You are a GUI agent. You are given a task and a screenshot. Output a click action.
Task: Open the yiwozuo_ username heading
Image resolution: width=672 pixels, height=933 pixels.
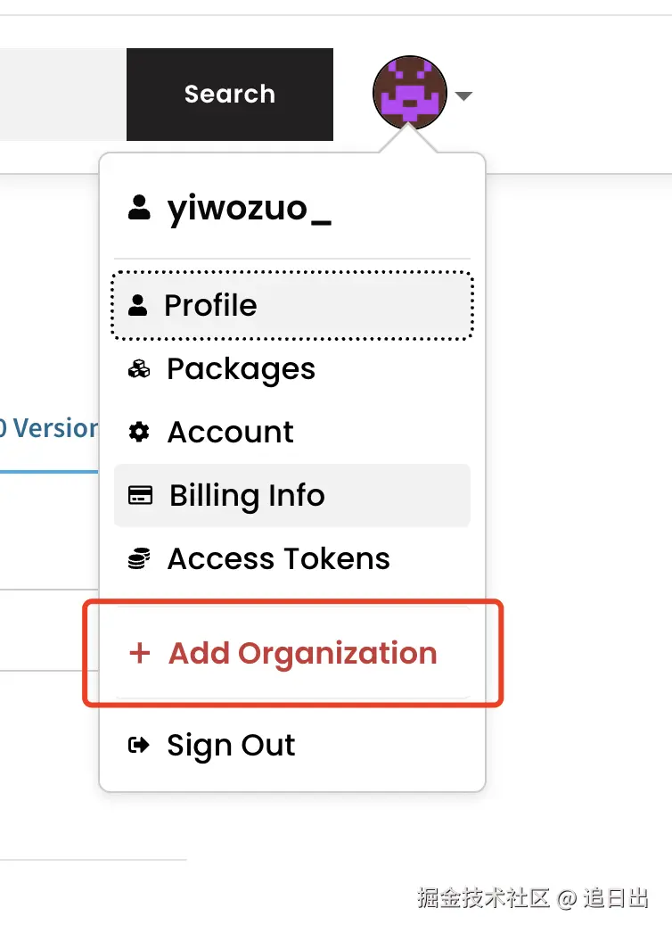(x=249, y=209)
